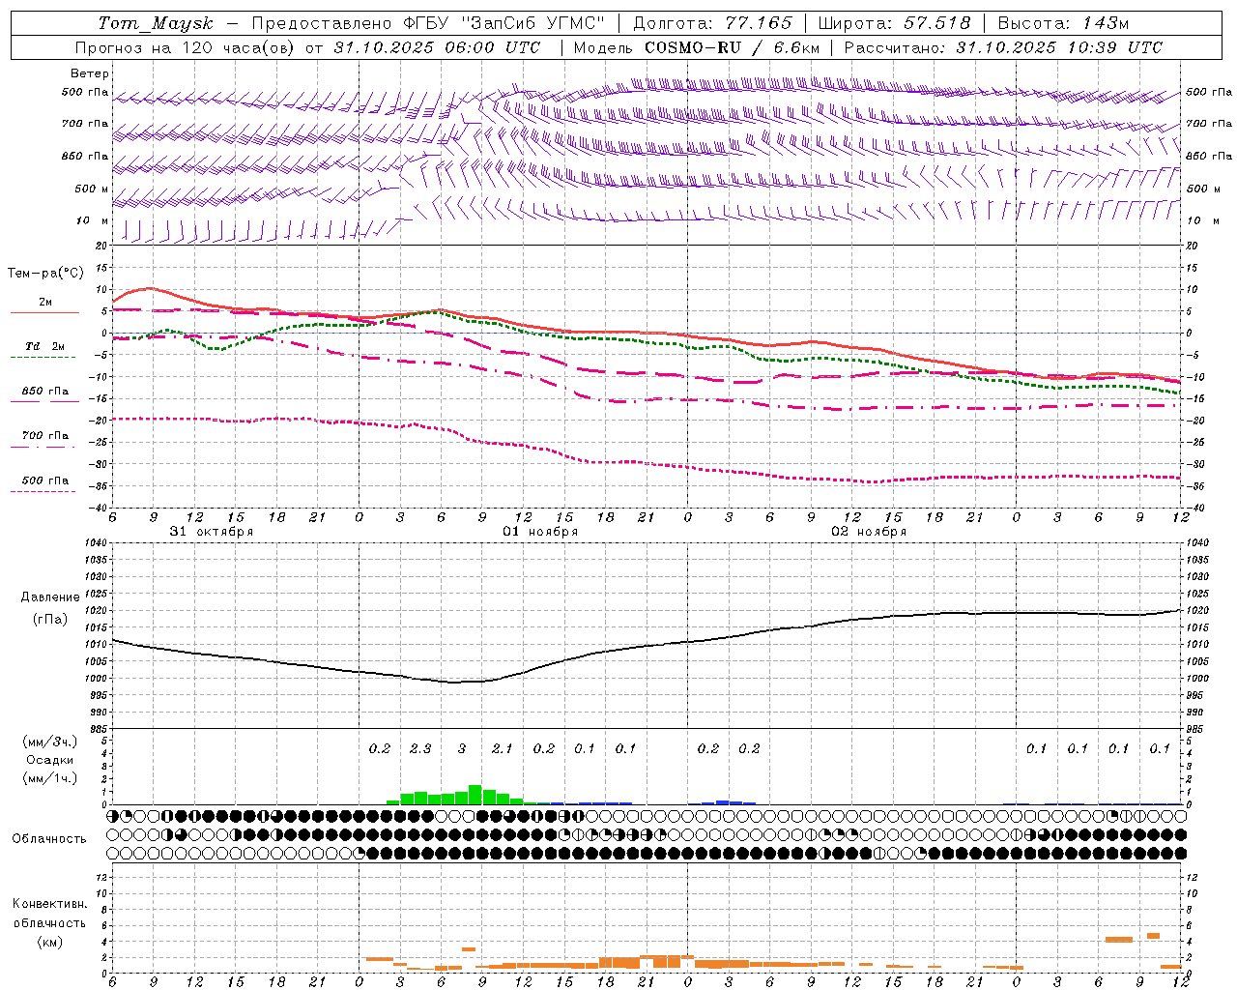Click the Конвективн. convective cloud label

pyautogui.click(x=49, y=904)
